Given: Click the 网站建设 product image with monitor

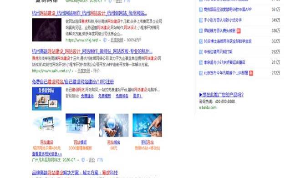Looking at the screenshot, I should pyautogui.click(x=47, y=125).
